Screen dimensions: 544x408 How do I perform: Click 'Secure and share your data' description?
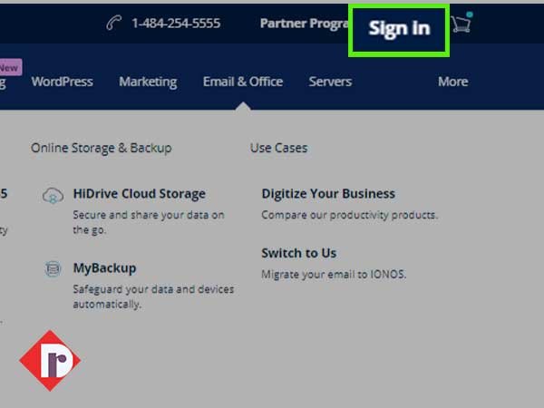[149, 222]
